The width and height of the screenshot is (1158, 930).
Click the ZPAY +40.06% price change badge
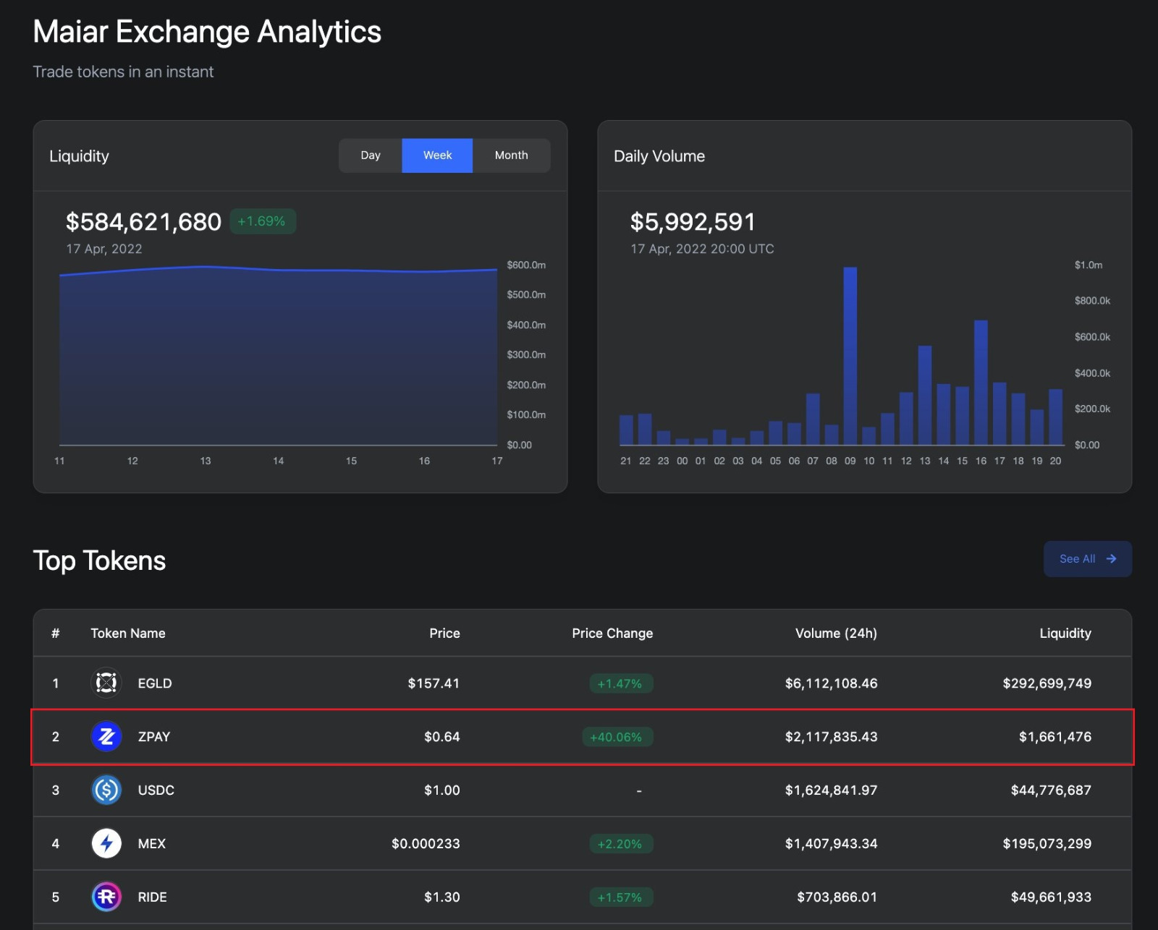click(616, 737)
